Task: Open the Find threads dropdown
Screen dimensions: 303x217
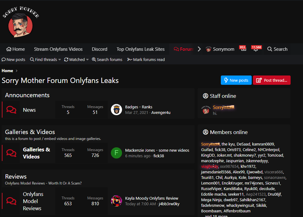Action: pos(45,60)
